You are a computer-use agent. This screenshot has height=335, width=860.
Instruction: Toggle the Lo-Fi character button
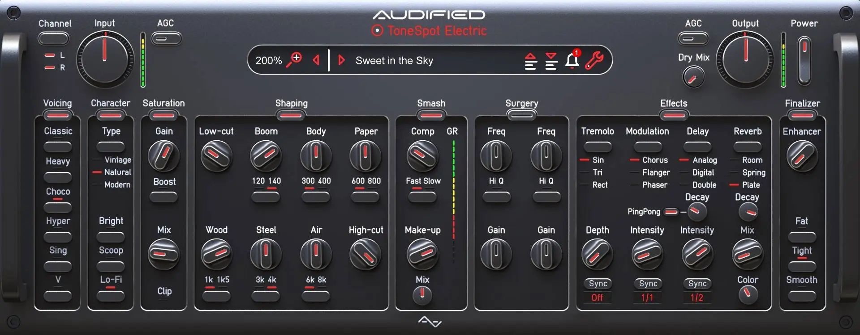[x=111, y=296]
